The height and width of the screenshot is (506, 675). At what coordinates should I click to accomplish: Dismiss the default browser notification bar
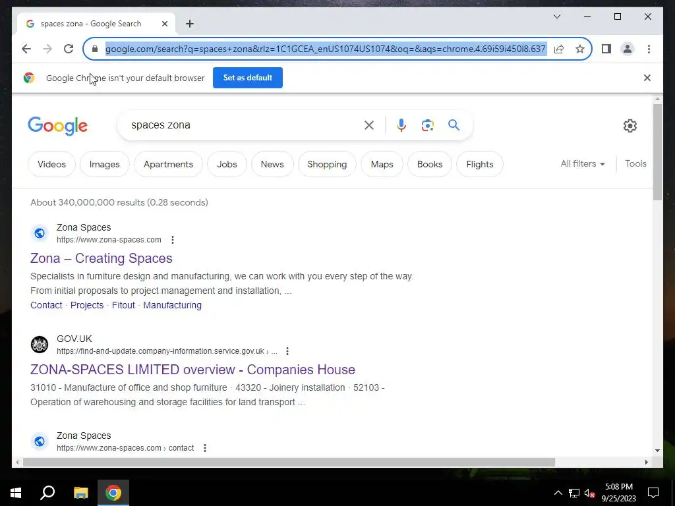(x=647, y=78)
